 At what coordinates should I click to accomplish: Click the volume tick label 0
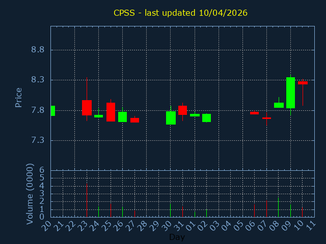[42, 217]
